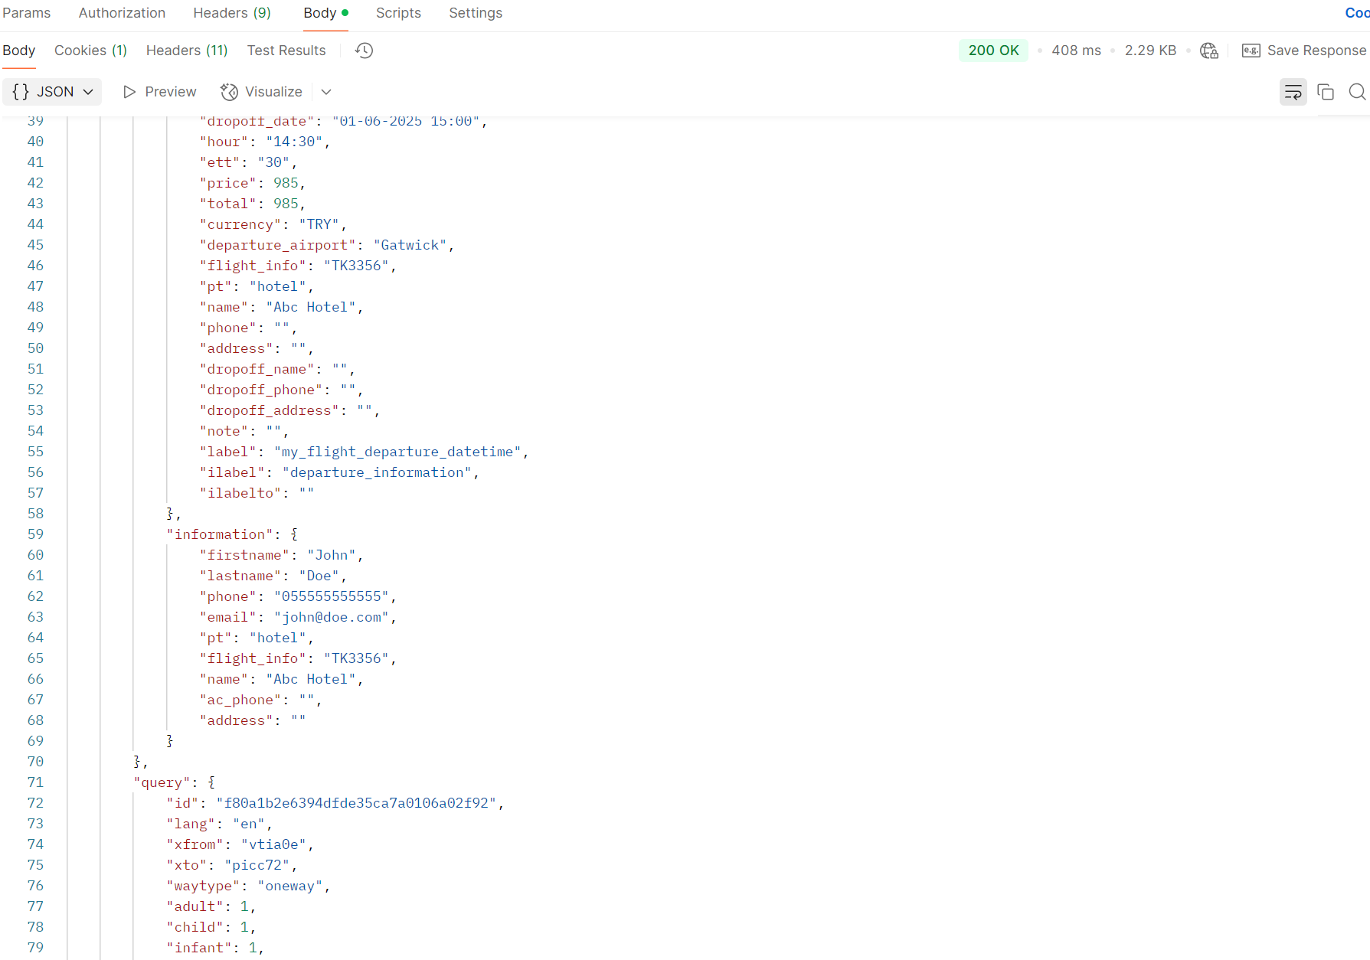1370x960 pixels.
Task: Toggle word wrap in response viewer
Action: pyautogui.click(x=1293, y=92)
